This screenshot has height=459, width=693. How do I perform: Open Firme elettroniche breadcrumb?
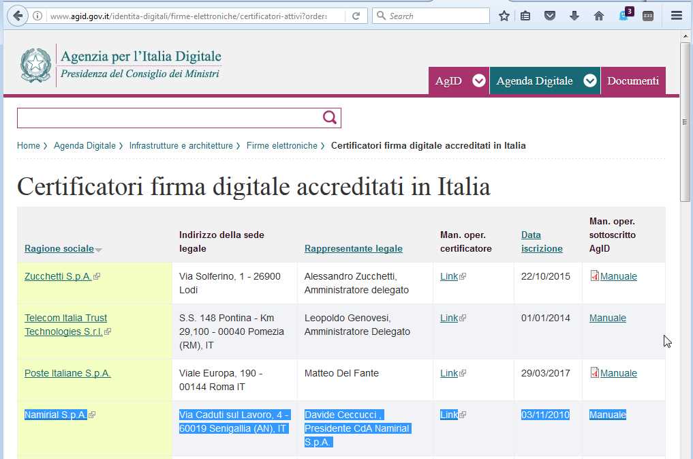click(x=281, y=145)
